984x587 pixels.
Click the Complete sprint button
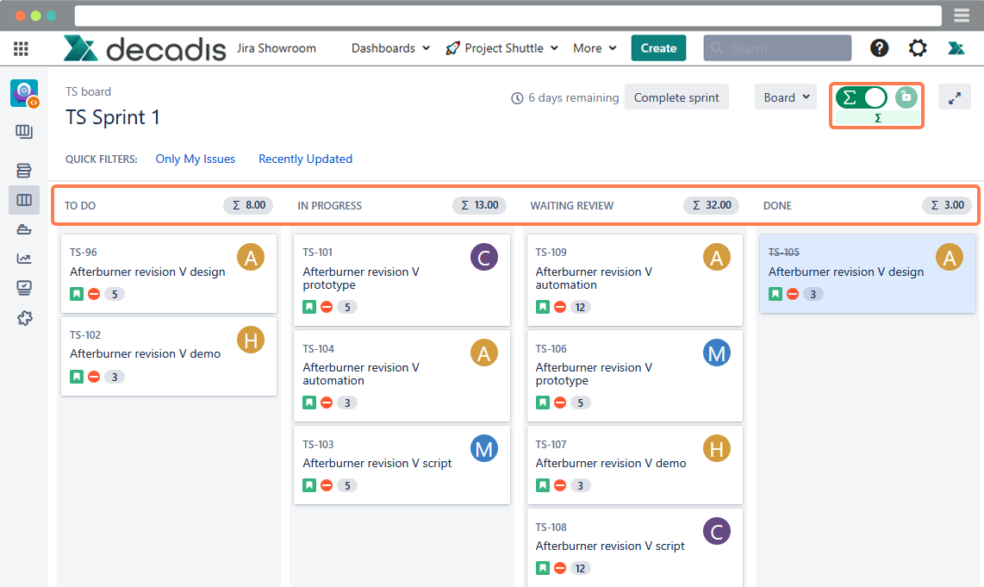(676, 97)
